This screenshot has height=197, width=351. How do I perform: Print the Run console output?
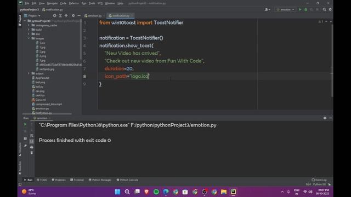tap(32, 147)
